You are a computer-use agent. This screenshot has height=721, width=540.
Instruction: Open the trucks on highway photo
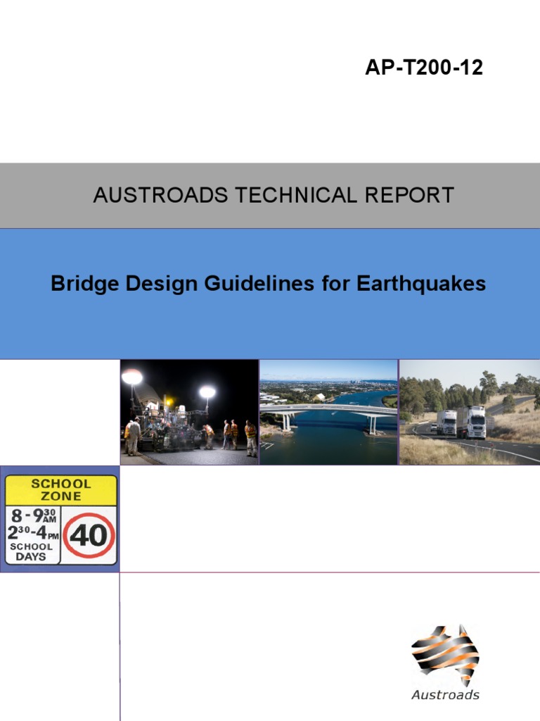tap(470, 412)
